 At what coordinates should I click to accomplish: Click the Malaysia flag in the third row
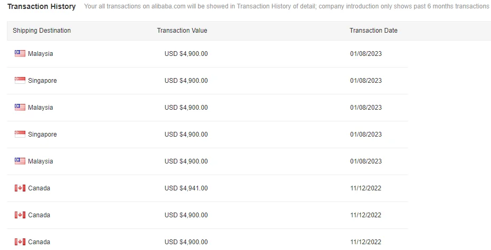(20, 108)
